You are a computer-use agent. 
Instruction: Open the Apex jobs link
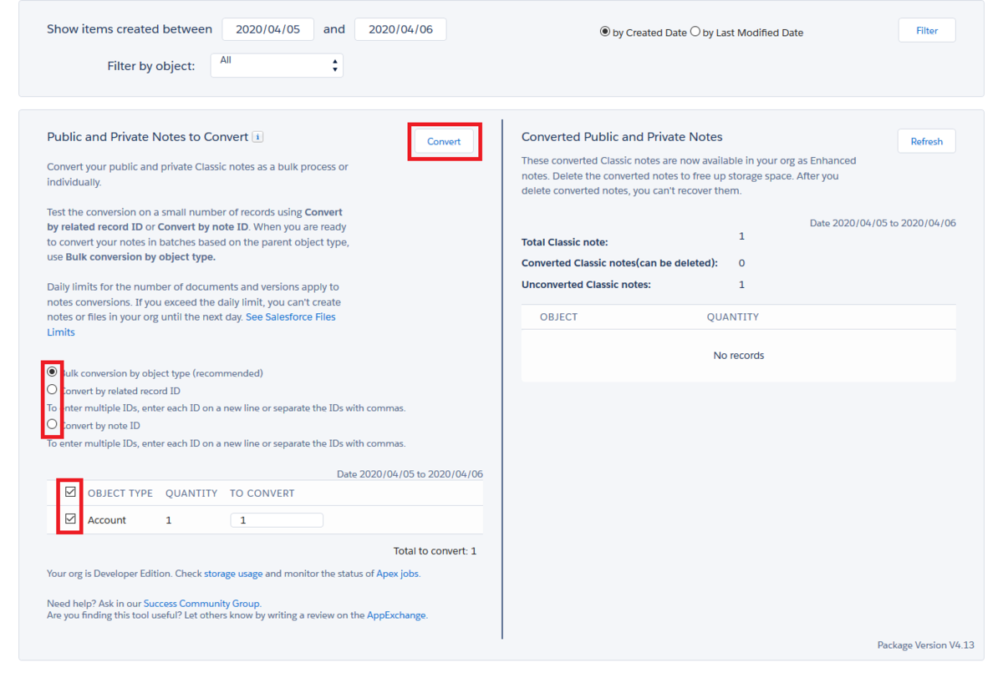click(398, 574)
